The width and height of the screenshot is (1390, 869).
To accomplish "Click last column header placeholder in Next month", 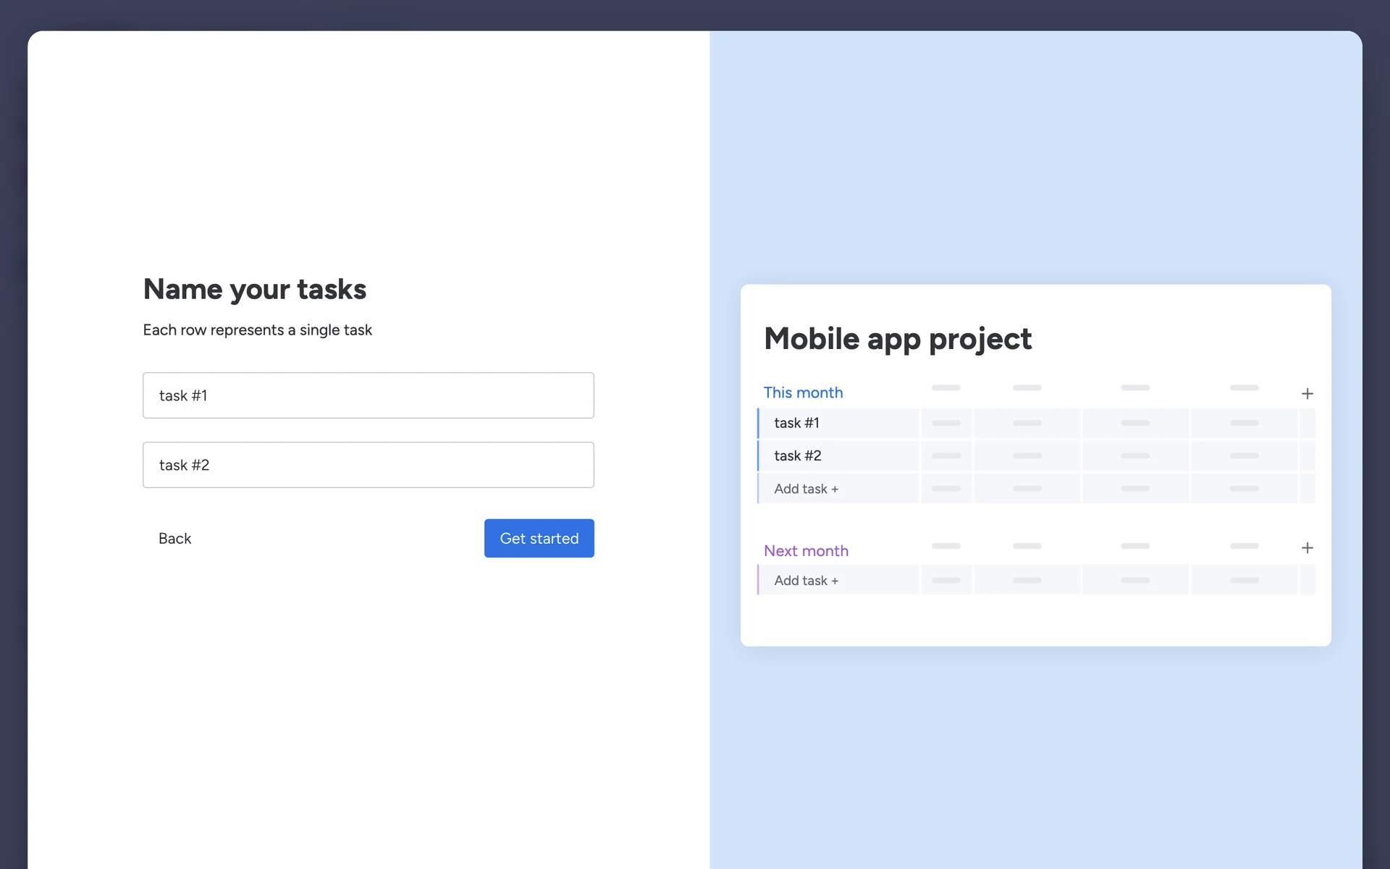I will click(1244, 546).
